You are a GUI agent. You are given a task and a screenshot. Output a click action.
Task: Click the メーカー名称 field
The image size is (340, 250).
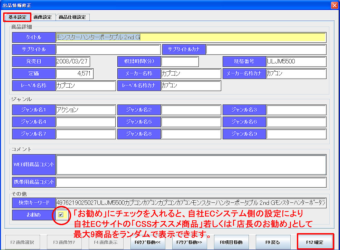coord(191,74)
